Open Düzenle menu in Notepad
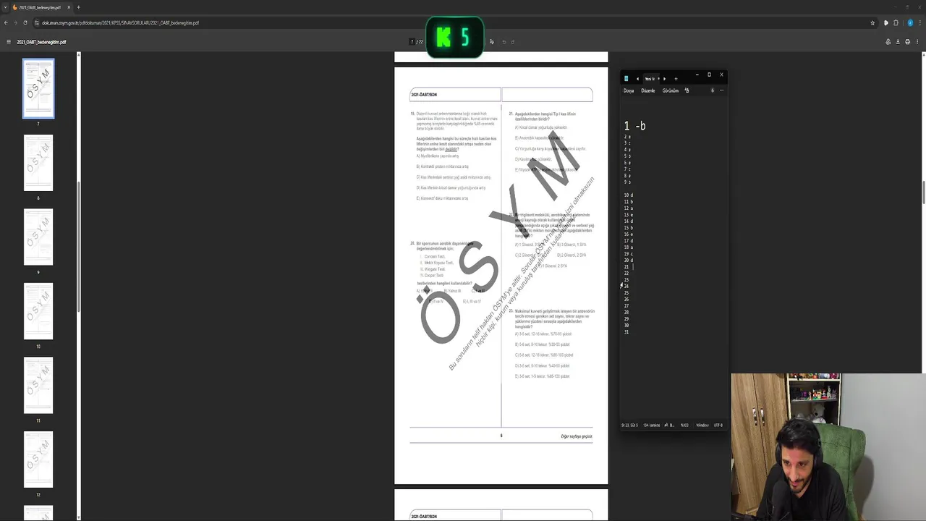Screen dimensions: 926x521 pos(648,90)
